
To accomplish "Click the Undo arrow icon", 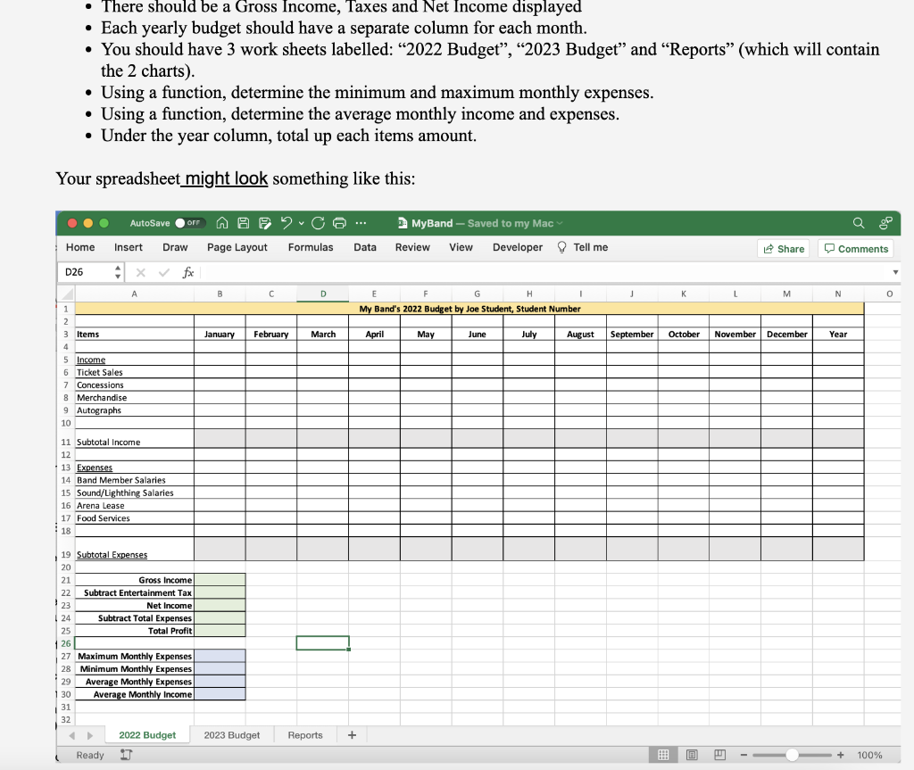I will (x=287, y=223).
